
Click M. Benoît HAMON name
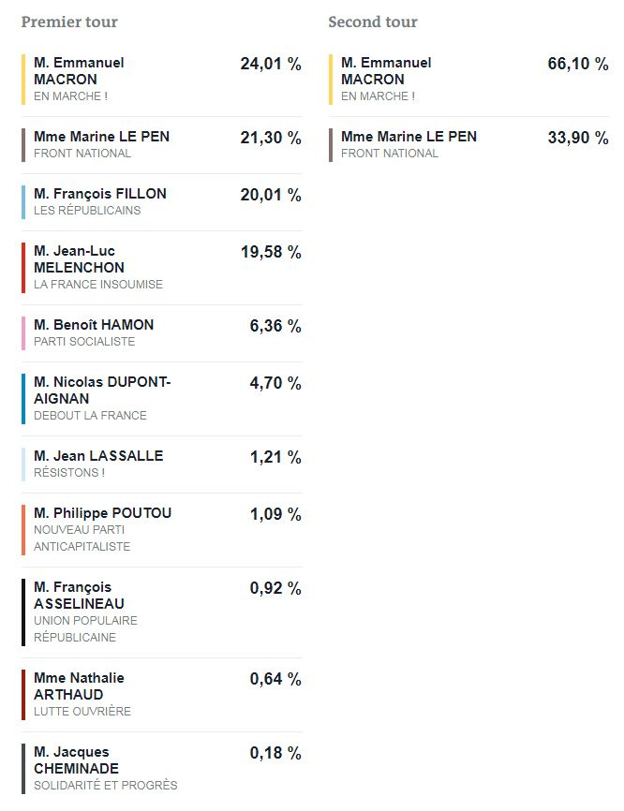coord(94,325)
